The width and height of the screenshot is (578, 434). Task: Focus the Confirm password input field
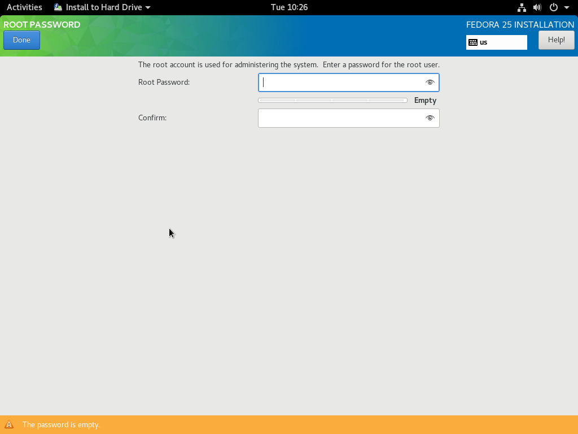click(x=348, y=118)
